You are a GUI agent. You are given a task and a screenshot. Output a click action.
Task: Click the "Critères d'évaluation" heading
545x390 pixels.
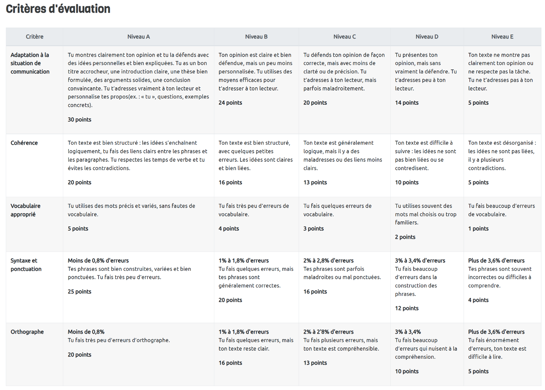click(58, 9)
